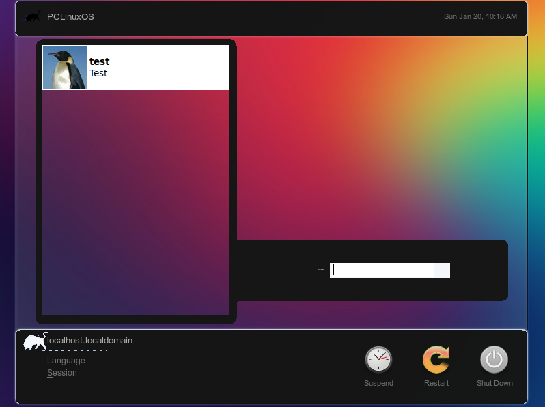The width and height of the screenshot is (545, 407).
Task: Click empty area of user list panel
Action: (x=135, y=205)
